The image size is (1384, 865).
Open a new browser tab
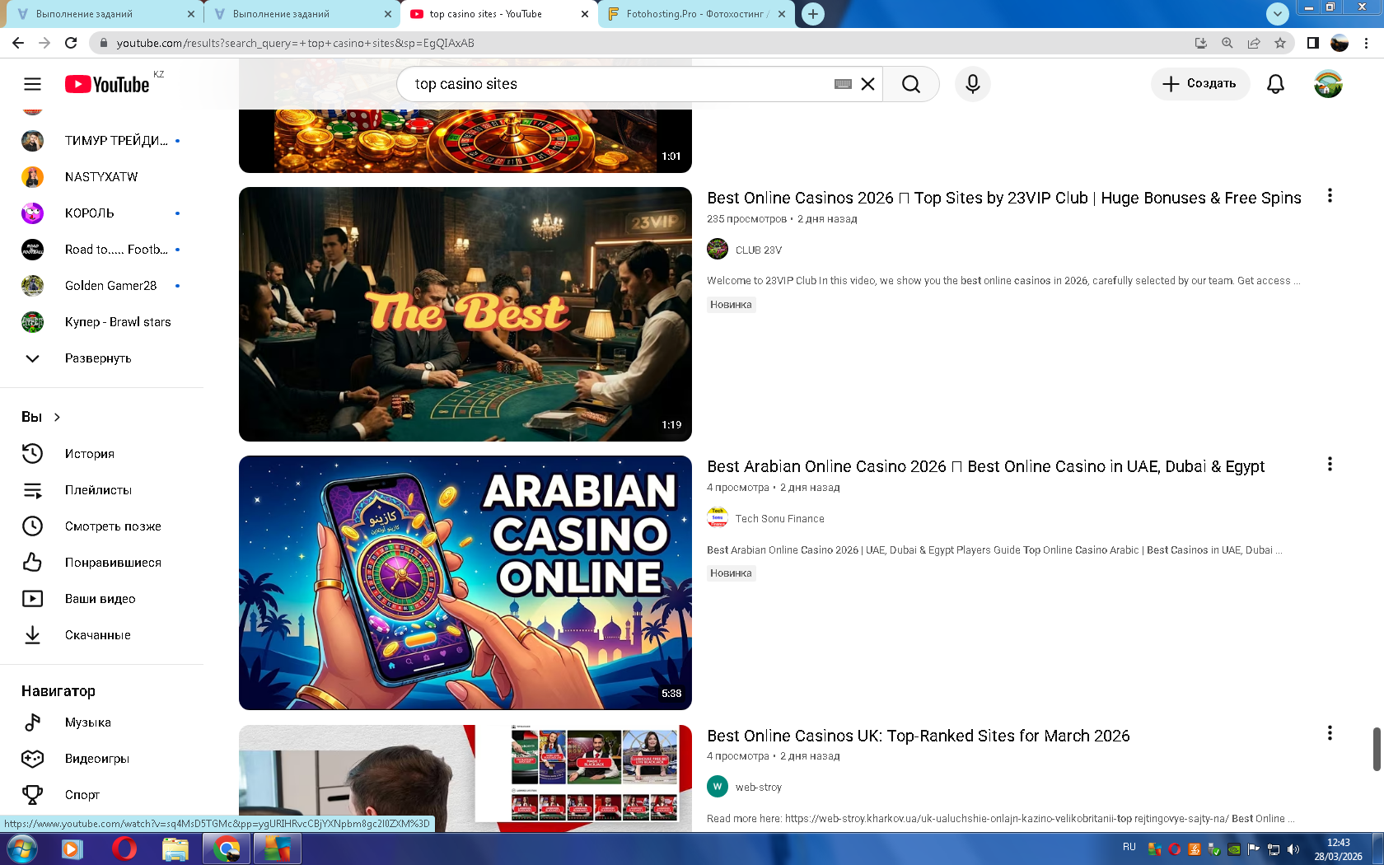pyautogui.click(x=813, y=14)
